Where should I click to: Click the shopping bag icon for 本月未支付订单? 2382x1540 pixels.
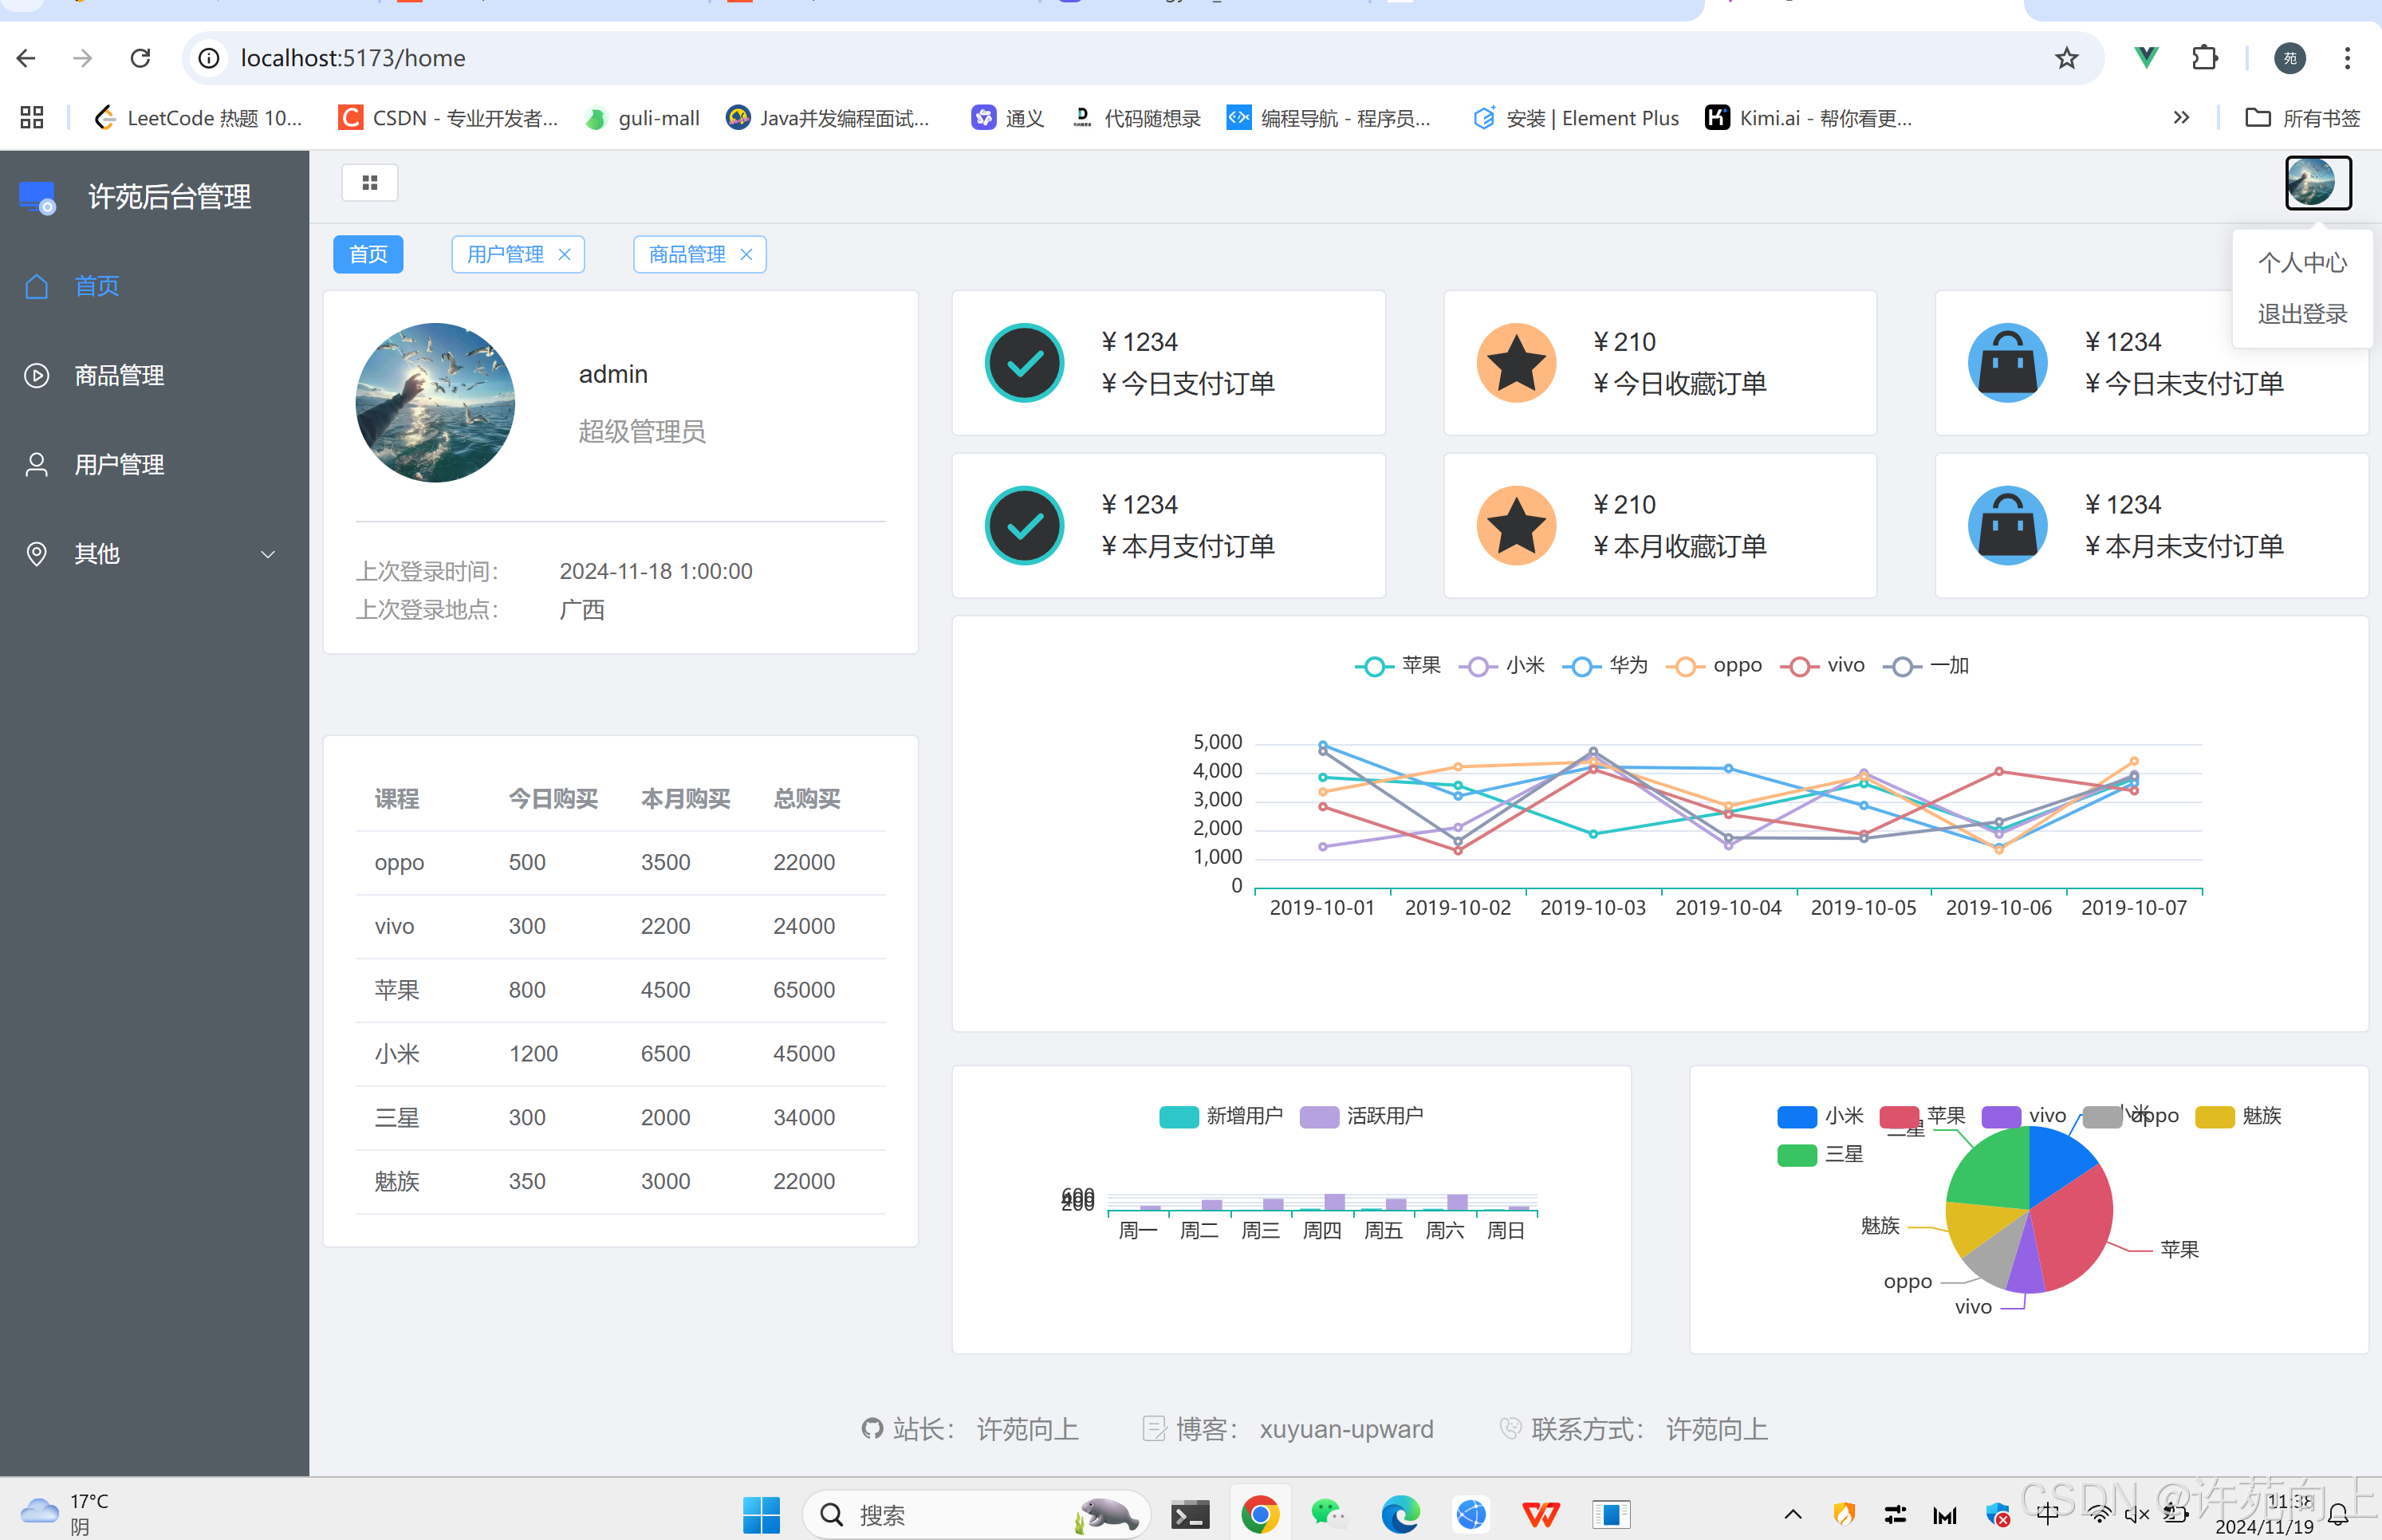point(2007,526)
